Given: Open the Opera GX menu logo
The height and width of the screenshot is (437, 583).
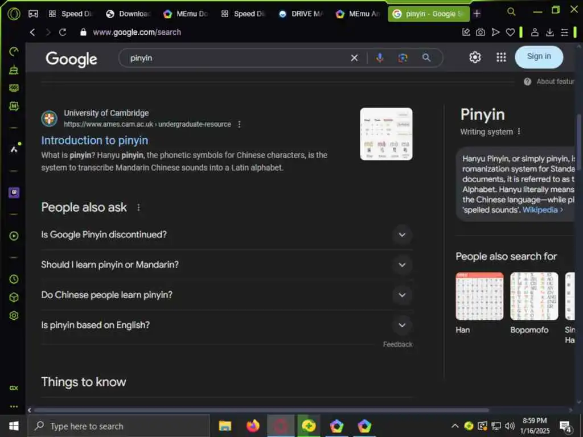Looking at the screenshot, I should click(14, 14).
